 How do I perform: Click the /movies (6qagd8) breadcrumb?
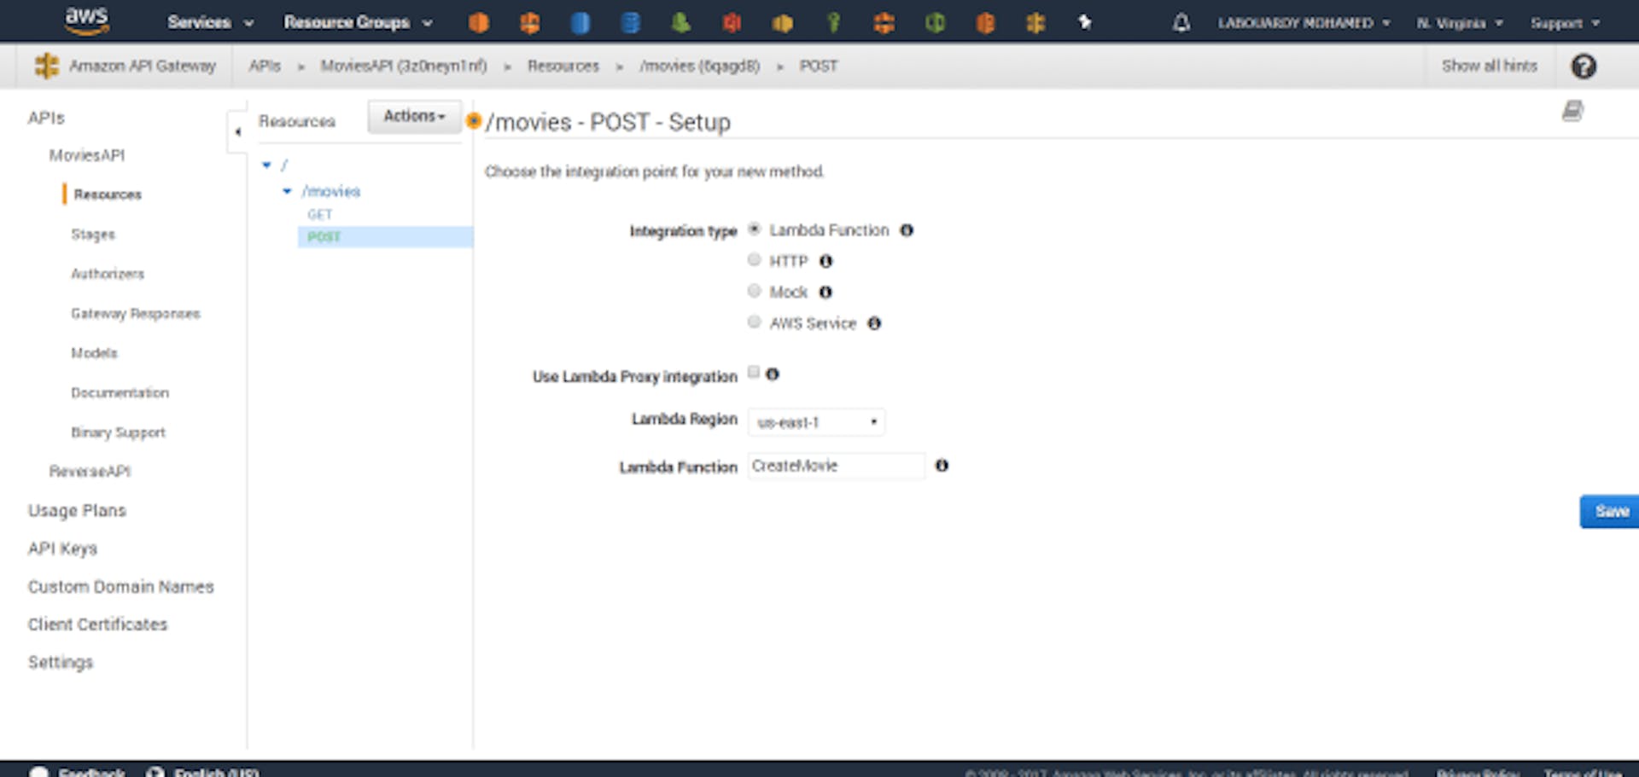coord(700,66)
